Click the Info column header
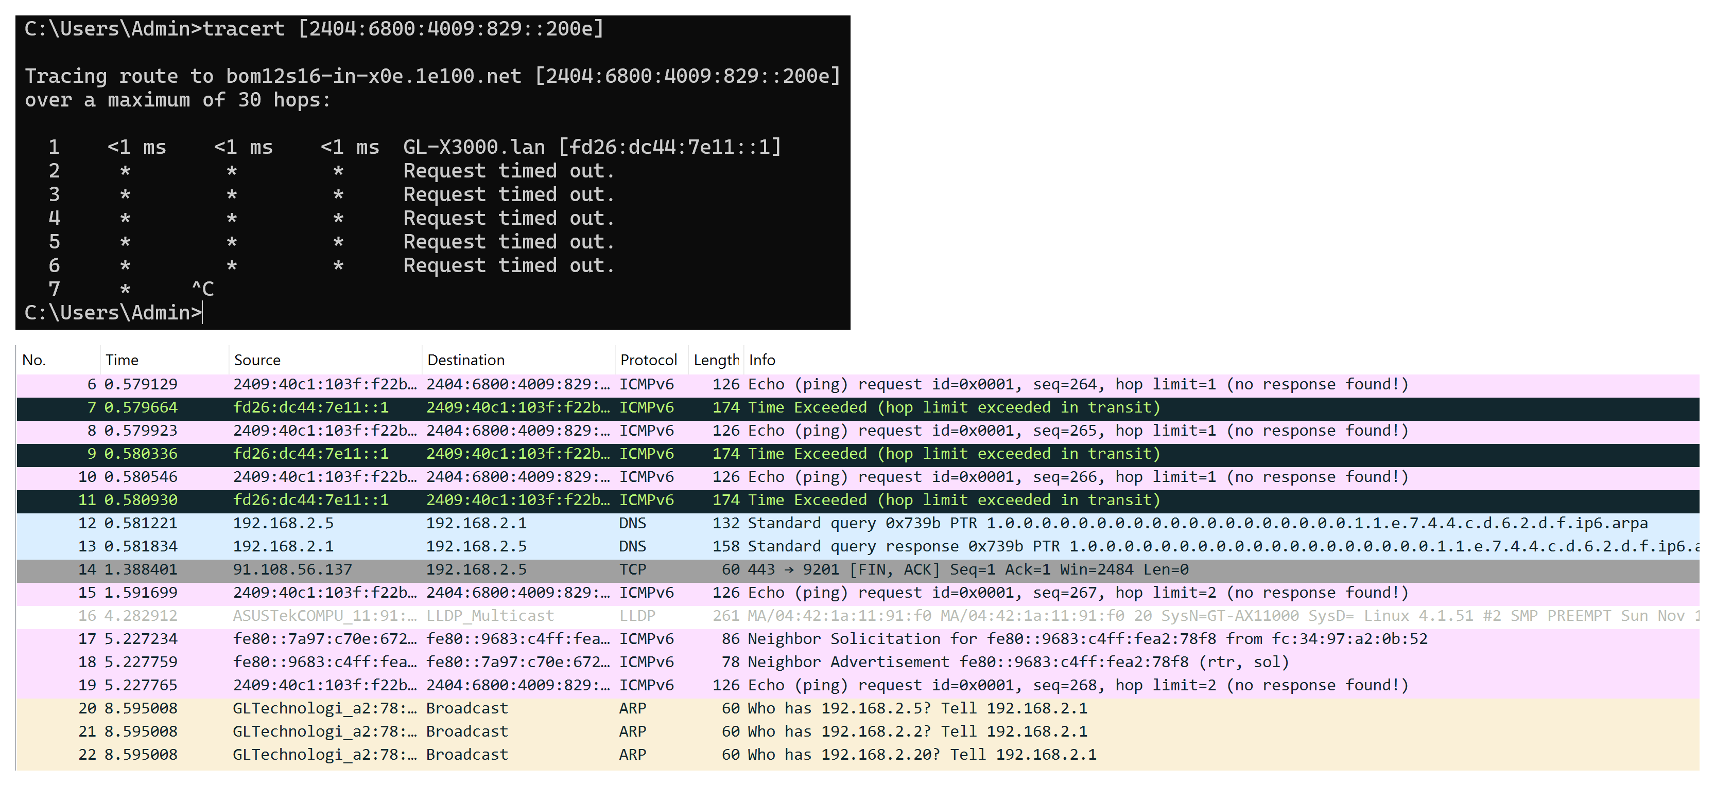This screenshot has width=1715, height=786. tap(761, 360)
